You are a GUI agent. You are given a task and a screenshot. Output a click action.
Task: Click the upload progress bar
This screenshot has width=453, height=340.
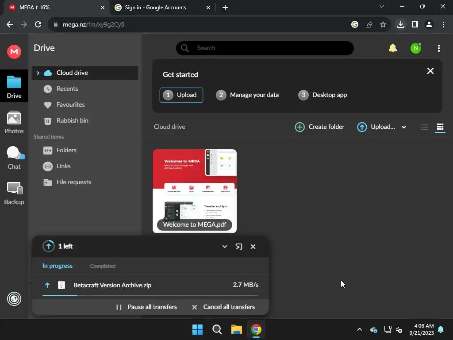pos(150,295)
